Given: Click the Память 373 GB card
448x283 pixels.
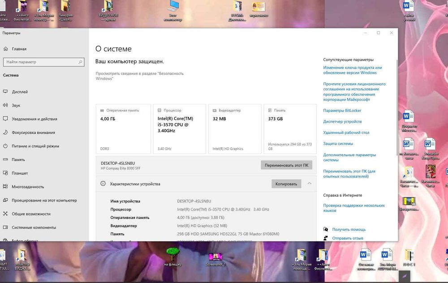Looking at the screenshot, I should 290,129.
